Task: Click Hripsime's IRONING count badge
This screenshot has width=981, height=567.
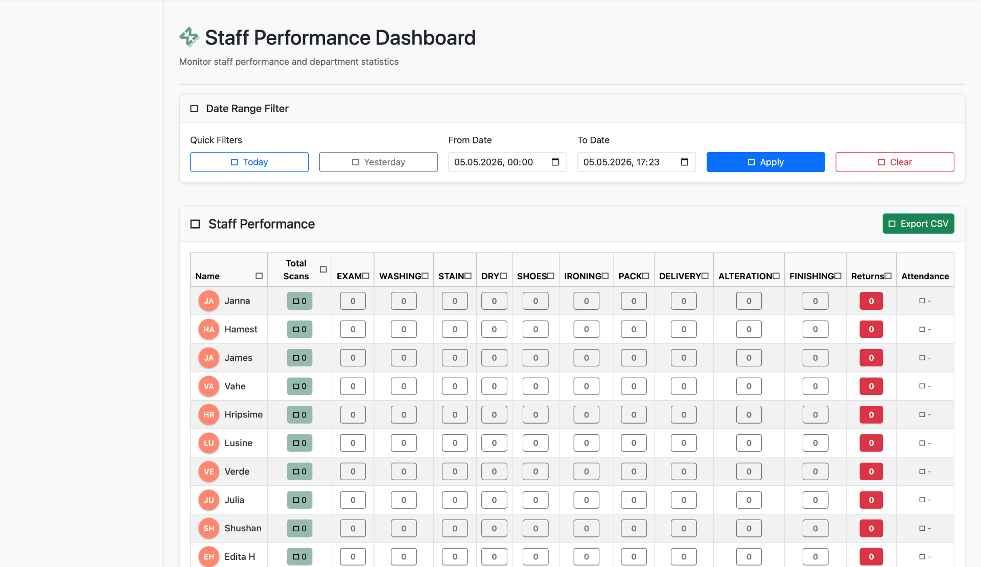Action: pyautogui.click(x=586, y=415)
